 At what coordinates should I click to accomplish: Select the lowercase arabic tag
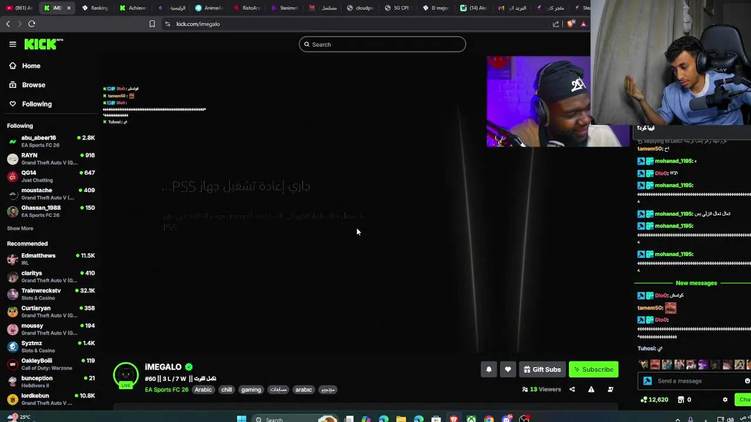tap(303, 390)
